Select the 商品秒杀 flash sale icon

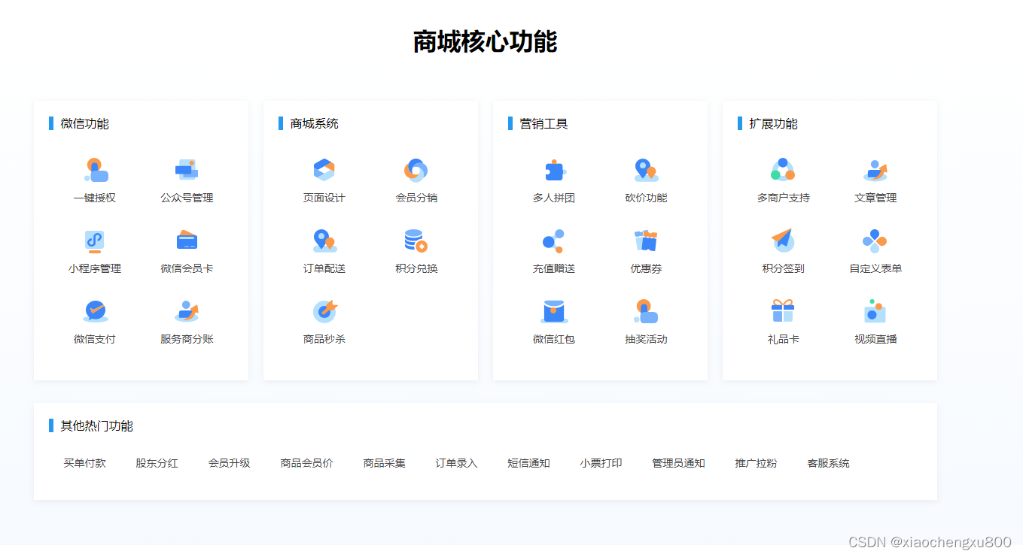point(324,310)
